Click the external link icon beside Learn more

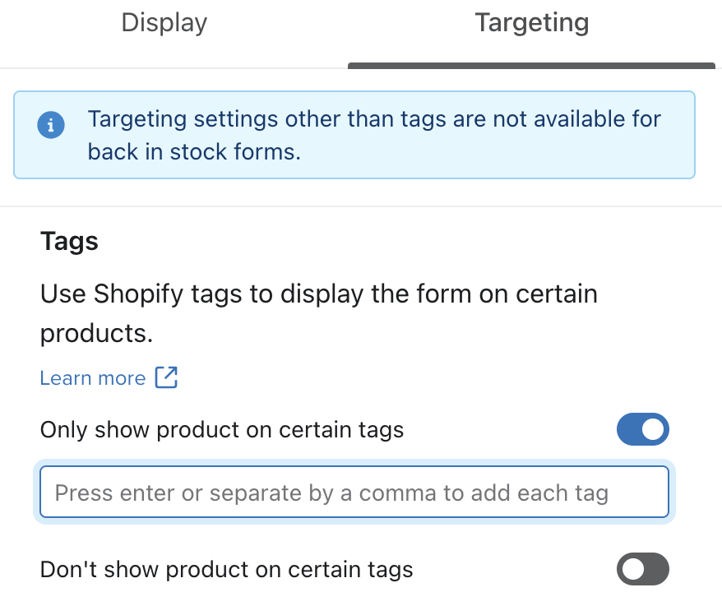click(x=166, y=377)
